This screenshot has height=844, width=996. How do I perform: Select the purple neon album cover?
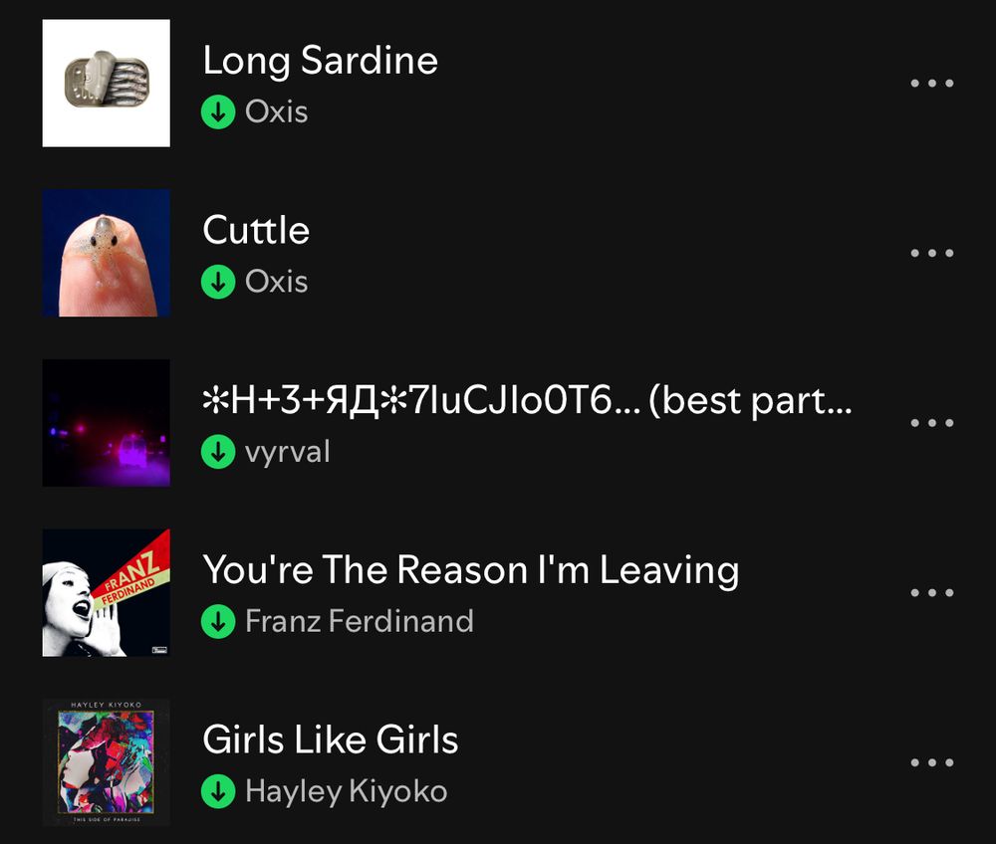107,423
